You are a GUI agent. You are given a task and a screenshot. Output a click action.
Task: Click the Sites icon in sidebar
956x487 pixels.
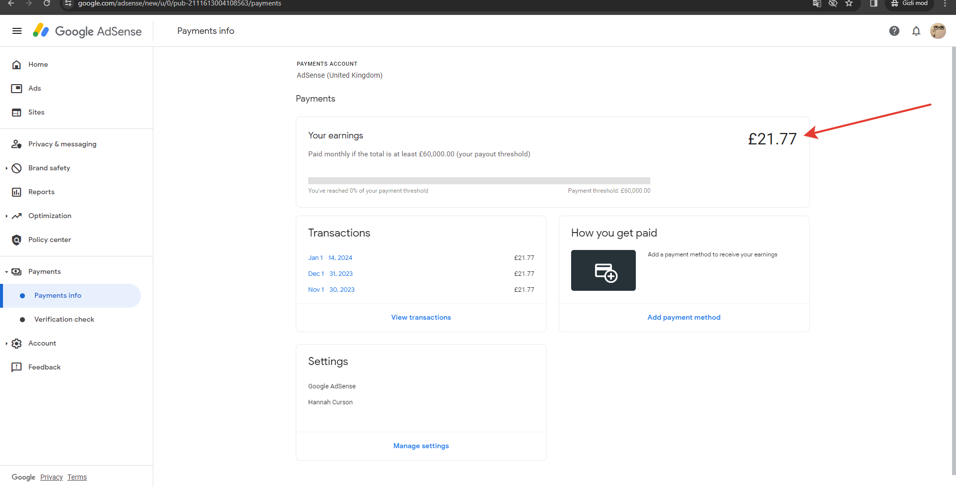pyautogui.click(x=16, y=113)
